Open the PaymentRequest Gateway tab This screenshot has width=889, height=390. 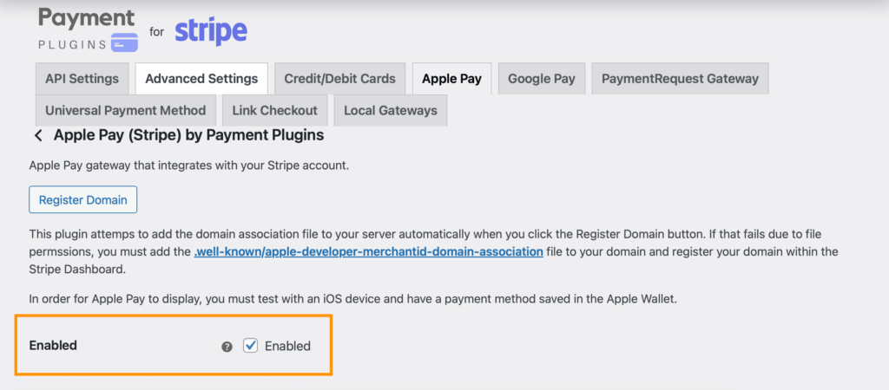tap(680, 79)
